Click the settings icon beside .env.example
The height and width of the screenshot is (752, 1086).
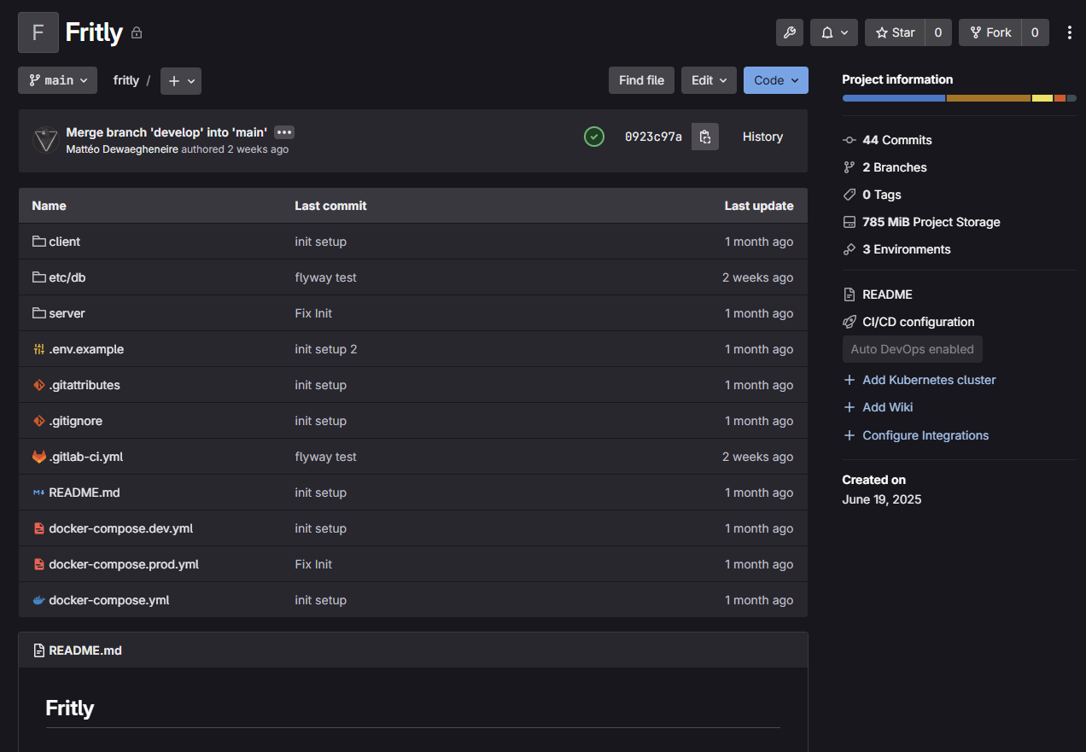pyautogui.click(x=38, y=349)
